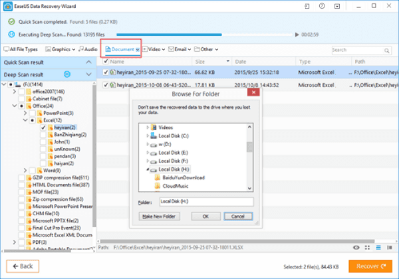This screenshot has width=399, height=279.
Task: Click Excel file icon of heyiran_2015-09-25 row
Action: pos(112,72)
